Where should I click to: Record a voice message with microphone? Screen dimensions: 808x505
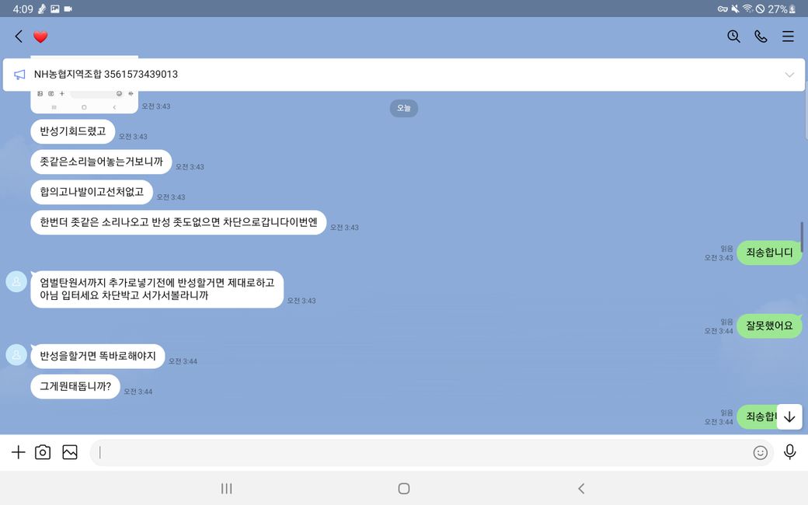point(789,452)
